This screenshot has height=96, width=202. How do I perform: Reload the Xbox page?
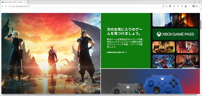pos(6,6)
